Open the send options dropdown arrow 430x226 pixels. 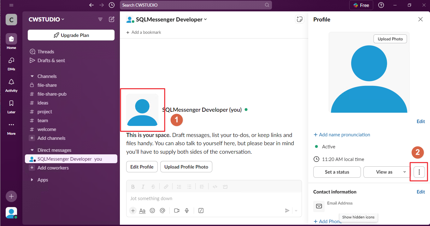point(296,211)
